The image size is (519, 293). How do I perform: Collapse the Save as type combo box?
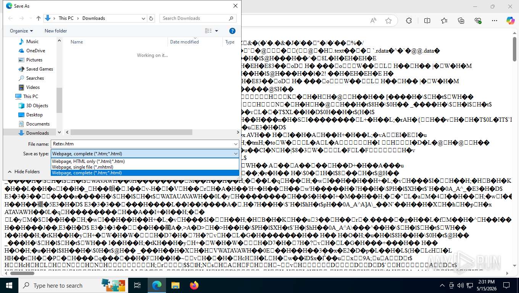(x=236, y=154)
